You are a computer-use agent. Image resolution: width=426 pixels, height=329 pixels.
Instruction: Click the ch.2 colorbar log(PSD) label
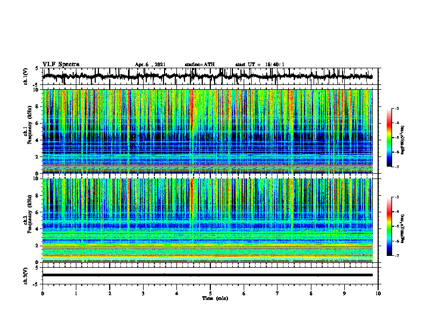[x=403, y=228]
